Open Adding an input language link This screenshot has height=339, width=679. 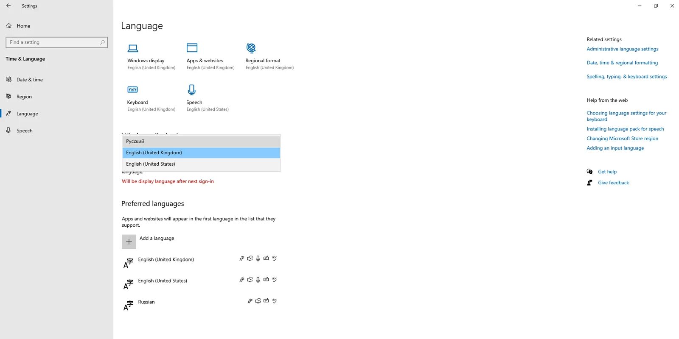(615, 148)
